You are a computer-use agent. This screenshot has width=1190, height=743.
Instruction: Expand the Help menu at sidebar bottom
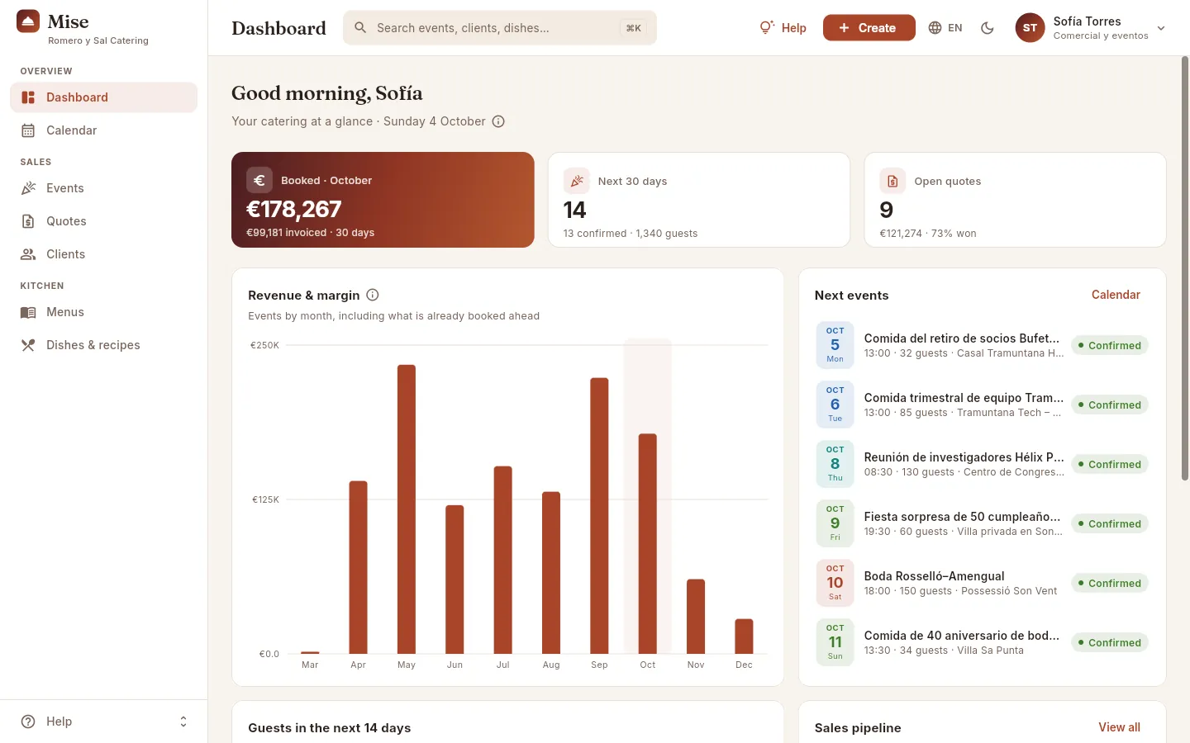[x=103, y=722]
